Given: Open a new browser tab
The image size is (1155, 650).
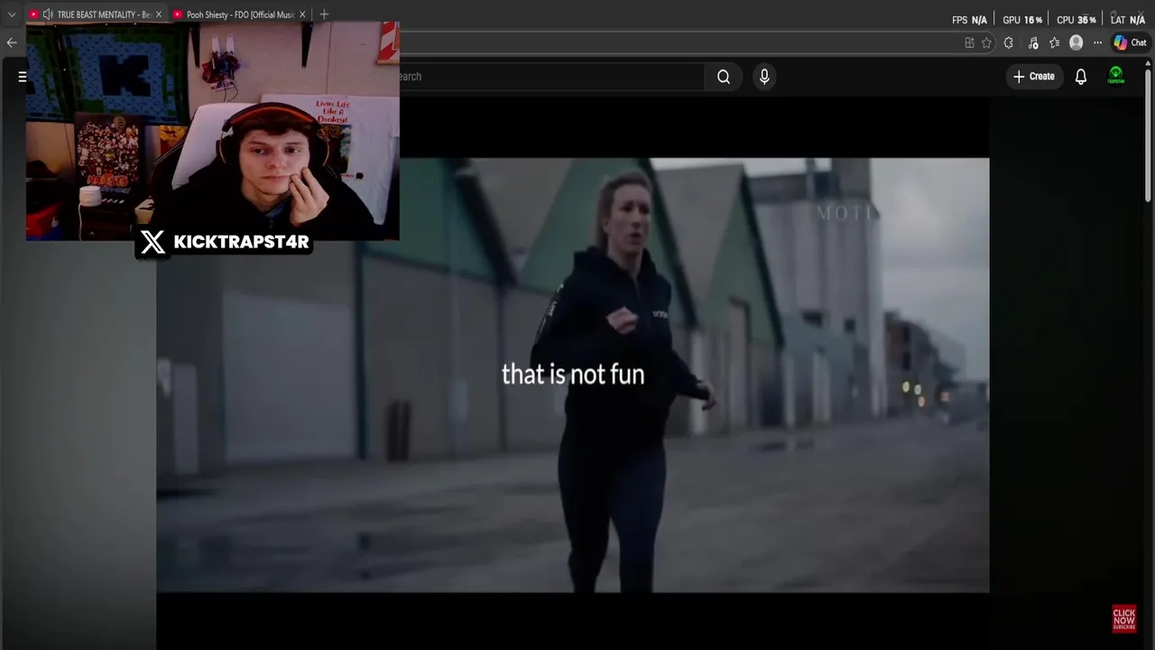Looking at the screenshot, I should [324, 14].
